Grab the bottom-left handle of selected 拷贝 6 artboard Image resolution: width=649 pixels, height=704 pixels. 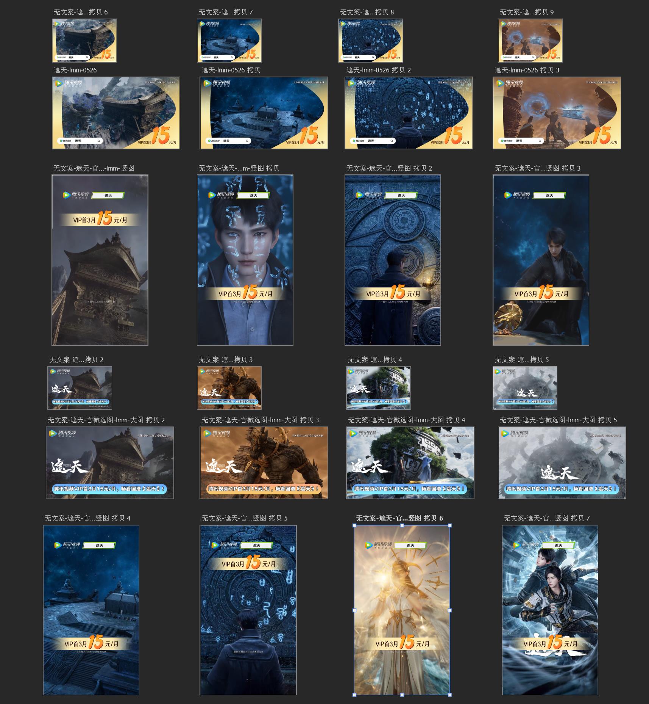[x=354, y=695]
